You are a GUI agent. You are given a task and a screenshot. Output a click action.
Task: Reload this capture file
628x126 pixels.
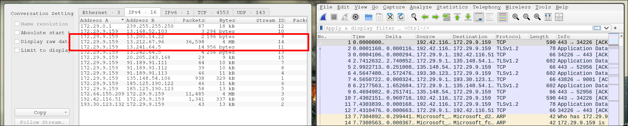pyautogui.click(x=401, y=17)
